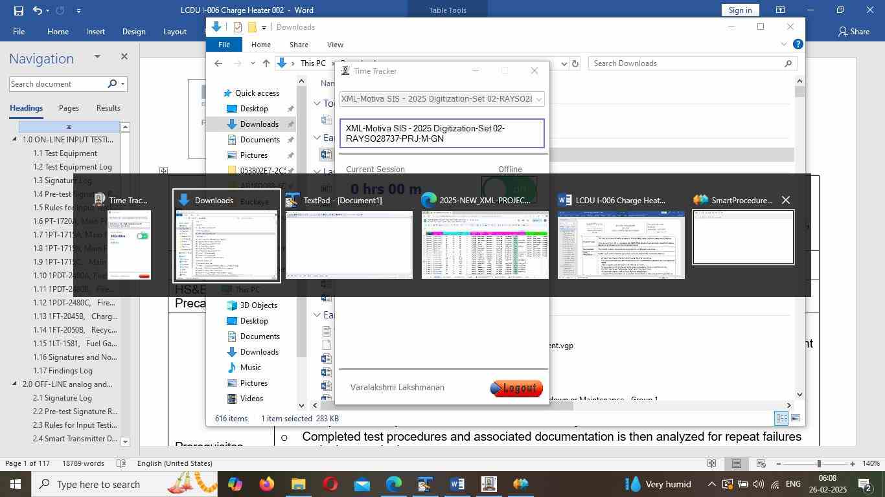The width and height of the screenshot is (885, 497).
Task: Click New folder icon in Explorer title bar
Action: pos(252,27)
